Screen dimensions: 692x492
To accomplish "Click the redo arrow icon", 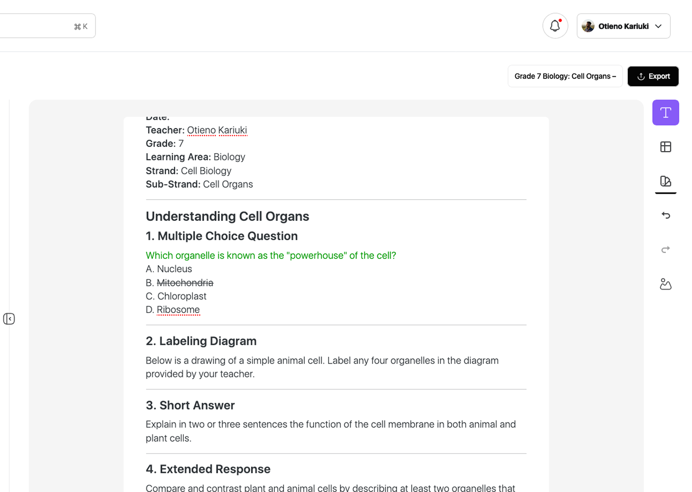I will coord(665,250).
